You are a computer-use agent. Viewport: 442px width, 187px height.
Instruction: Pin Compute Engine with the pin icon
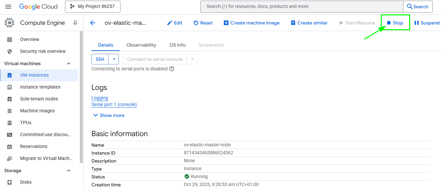click(75, 23)
